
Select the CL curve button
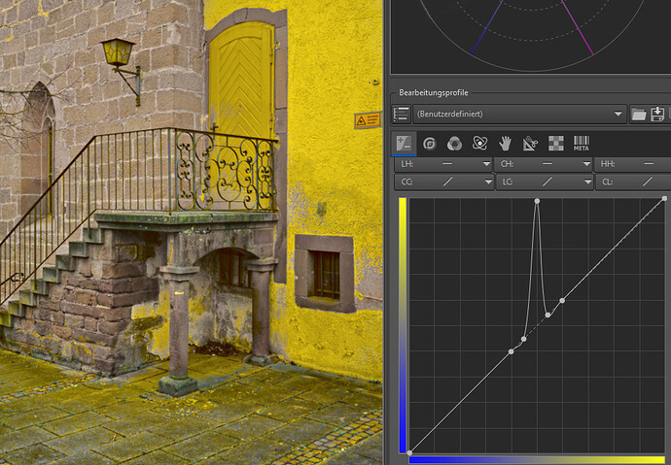(x=632, y=182)
